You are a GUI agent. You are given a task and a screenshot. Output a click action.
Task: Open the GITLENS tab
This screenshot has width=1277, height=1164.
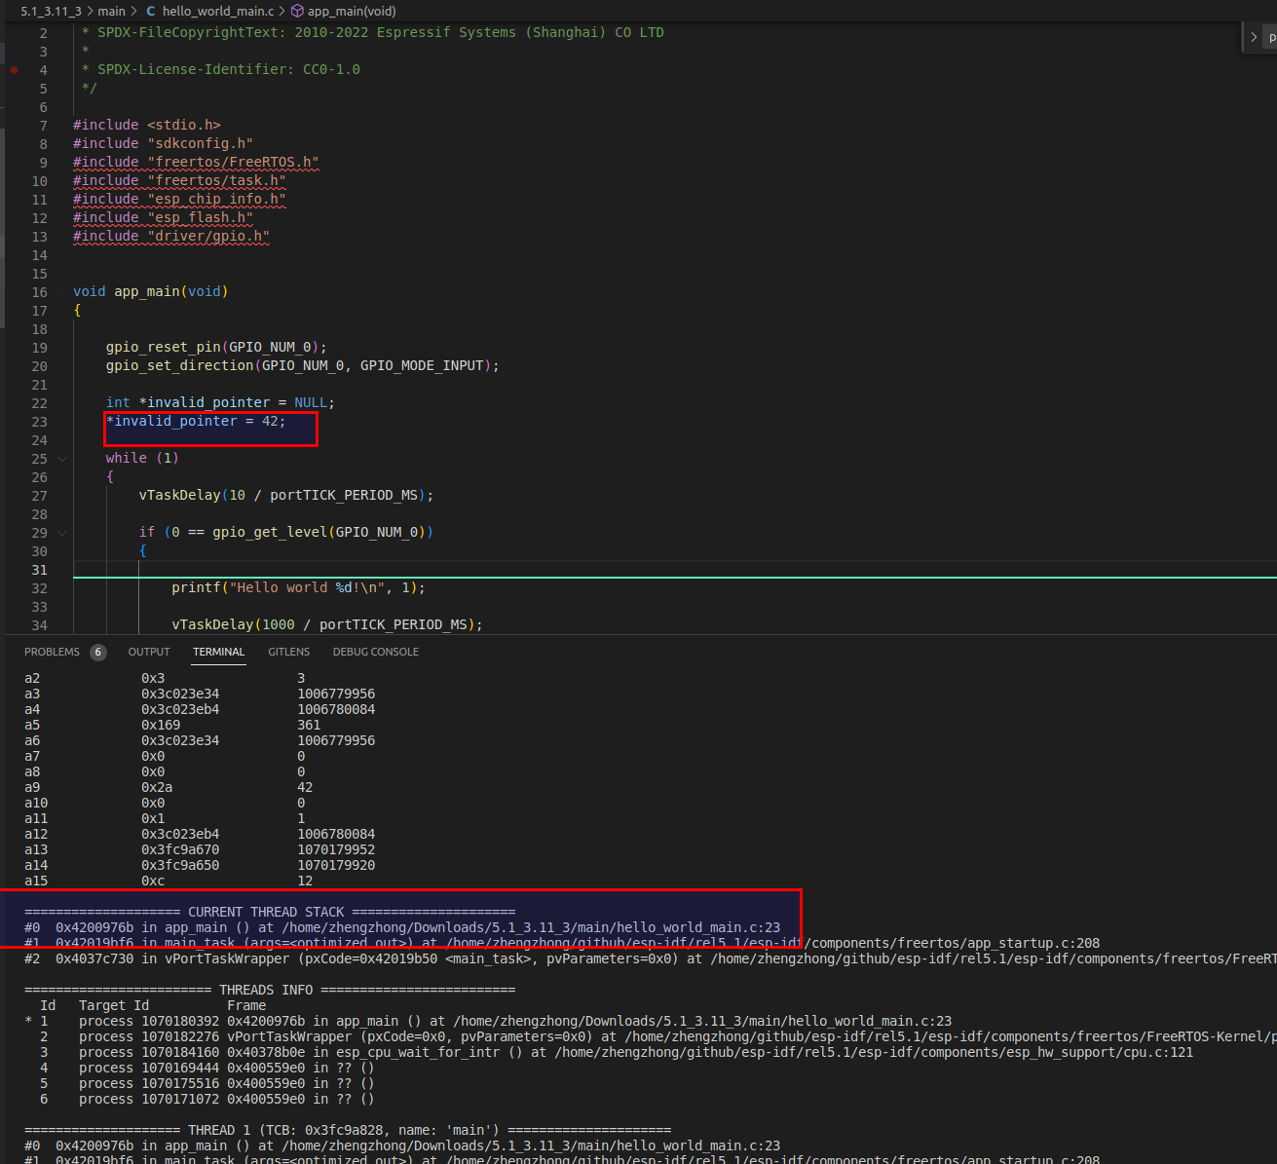click(x=289, y=652)
